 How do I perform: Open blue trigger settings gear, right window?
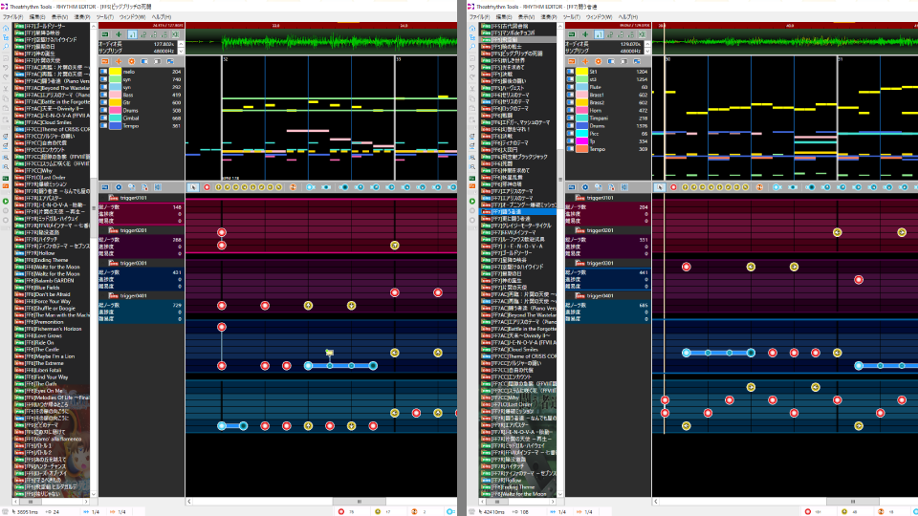click(585, 187)
